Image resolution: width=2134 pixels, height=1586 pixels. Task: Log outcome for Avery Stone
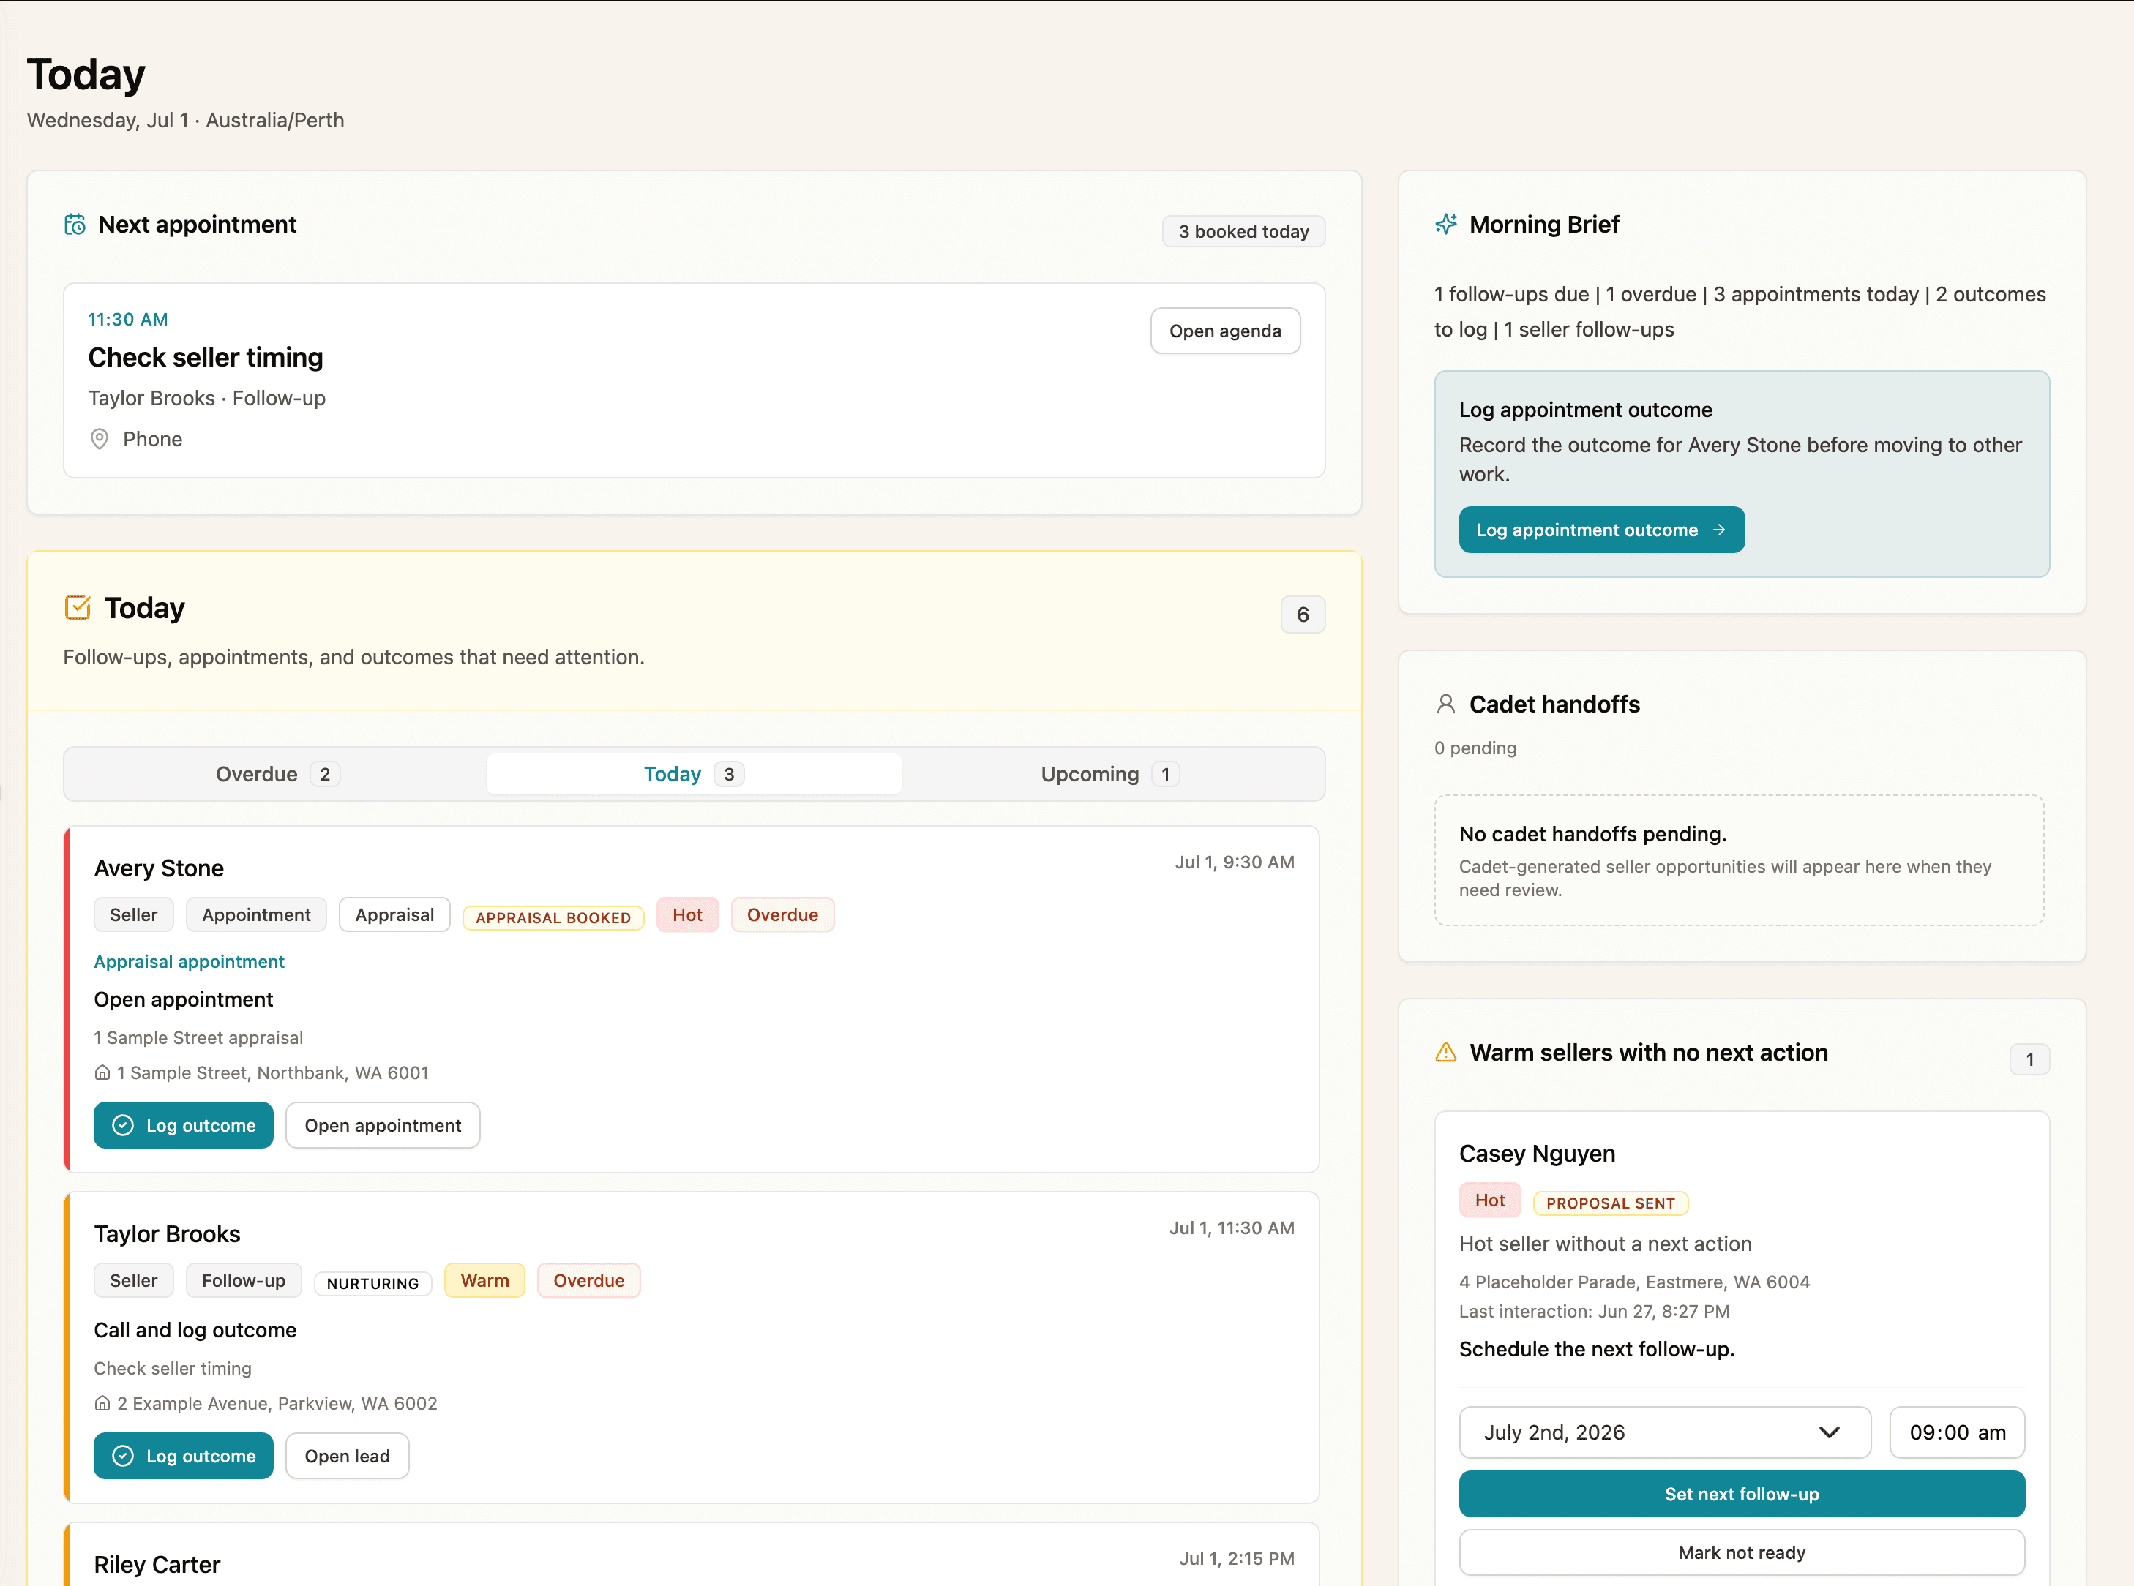pyautogui.click(x=184, y=1126)
